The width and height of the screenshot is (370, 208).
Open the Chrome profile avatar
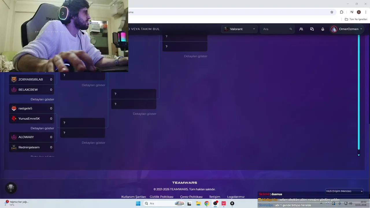359,12
